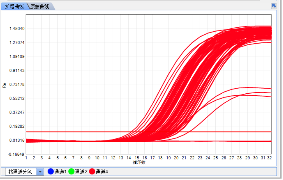
Task: Click the 0.01316 y-axis value
Action: pyautogui.click(x=17, y=140)
